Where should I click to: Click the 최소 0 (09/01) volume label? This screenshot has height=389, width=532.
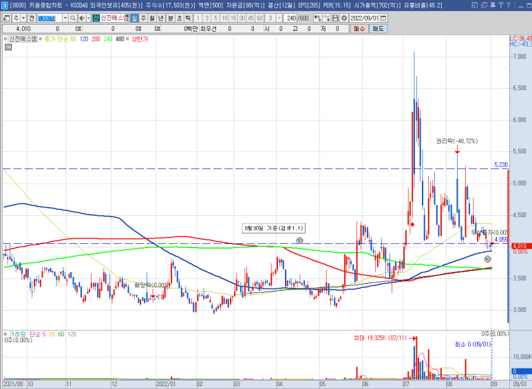(x=473, y=344)
